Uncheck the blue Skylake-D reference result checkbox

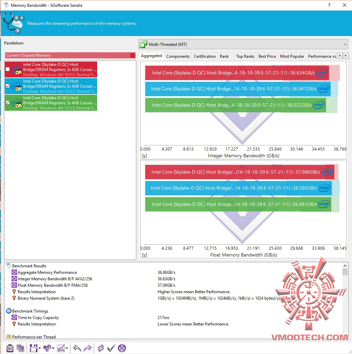point(8,86)
